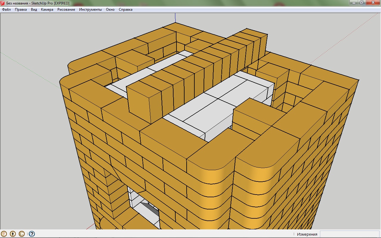Image resolution: width=381 pixels, height=238 pixels.
Task: Restore down the SketchUp window
Action: [x=362, y=3]
